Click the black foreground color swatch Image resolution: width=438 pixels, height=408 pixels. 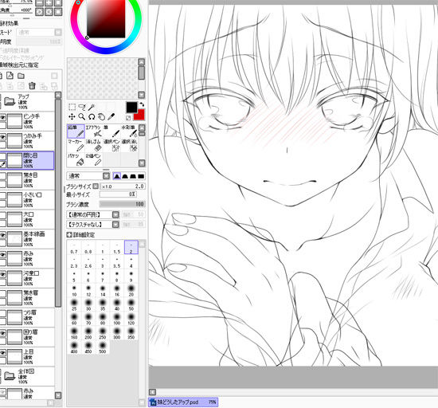(131, 107)
